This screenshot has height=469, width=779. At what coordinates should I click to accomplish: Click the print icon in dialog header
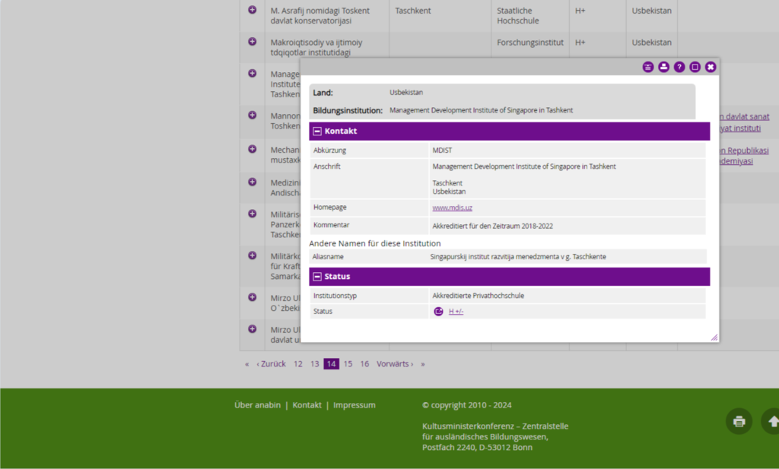click(663, 67)
